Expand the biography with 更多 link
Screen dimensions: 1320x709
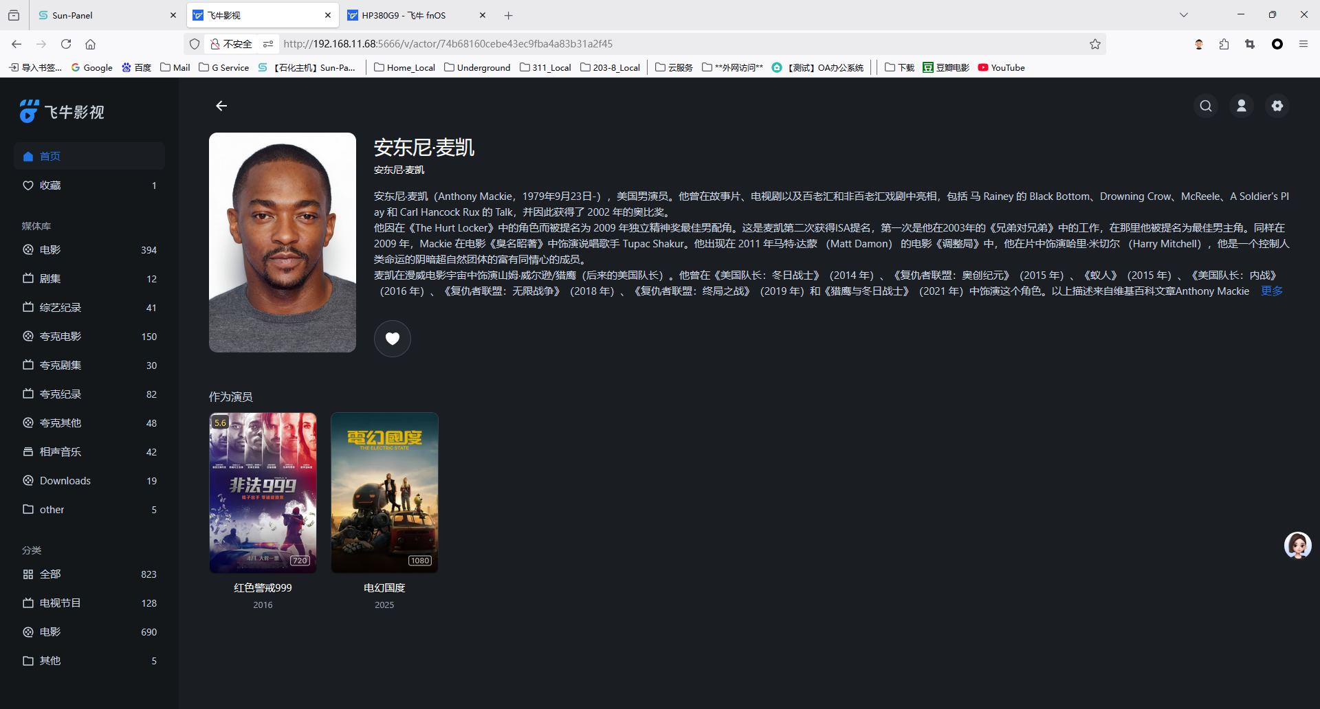click(x=1272, y=291)
